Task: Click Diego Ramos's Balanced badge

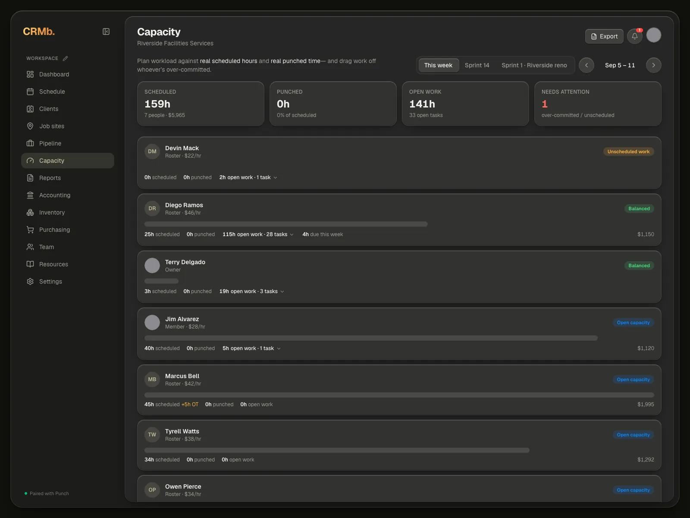Action: (x=639, y=208)
